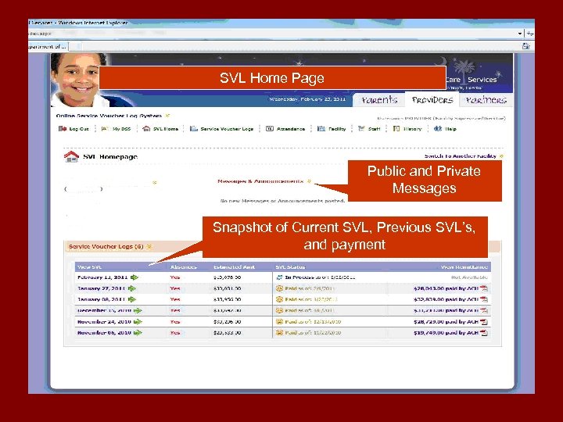The height and width of the screenshot is (422, 563).
Task: Click $28,729.00 paid by ACH remittance link
Action: point(446,322)
